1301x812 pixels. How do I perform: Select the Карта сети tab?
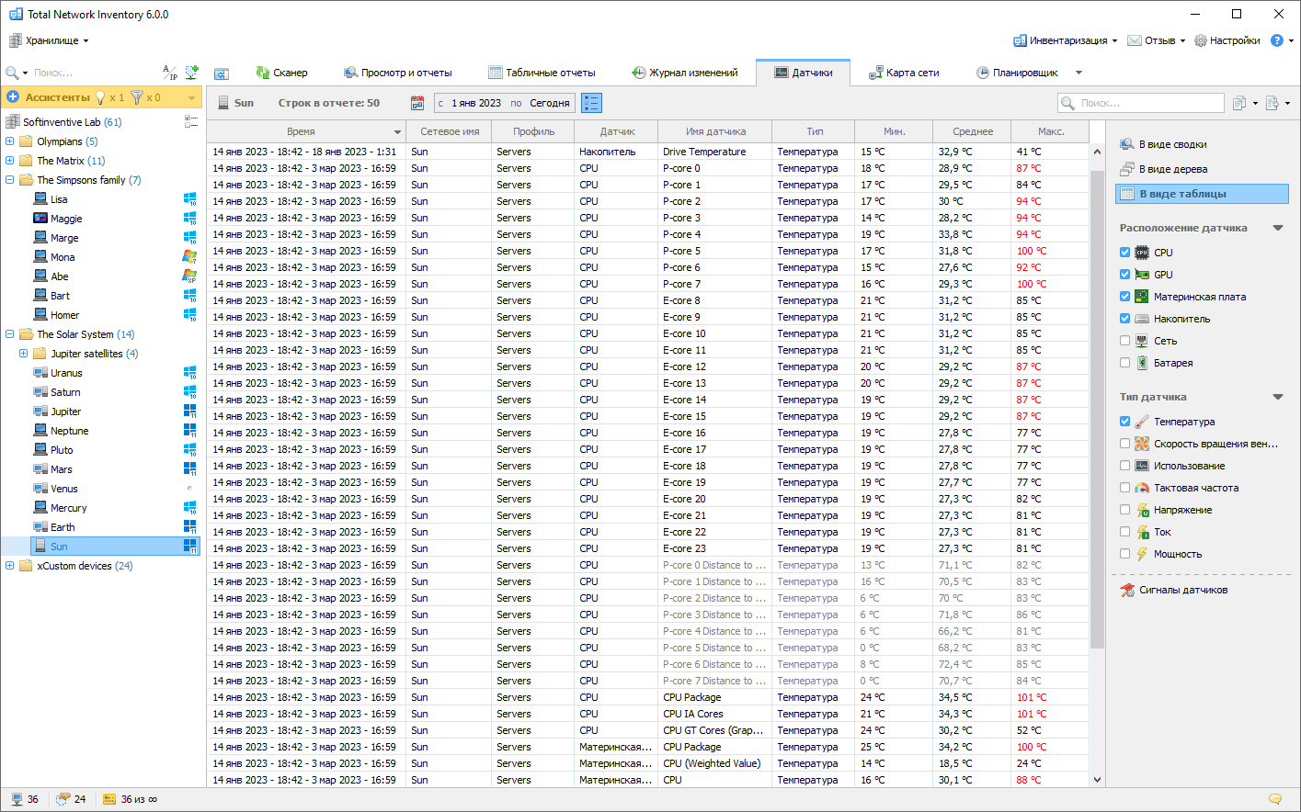point(905,73)
